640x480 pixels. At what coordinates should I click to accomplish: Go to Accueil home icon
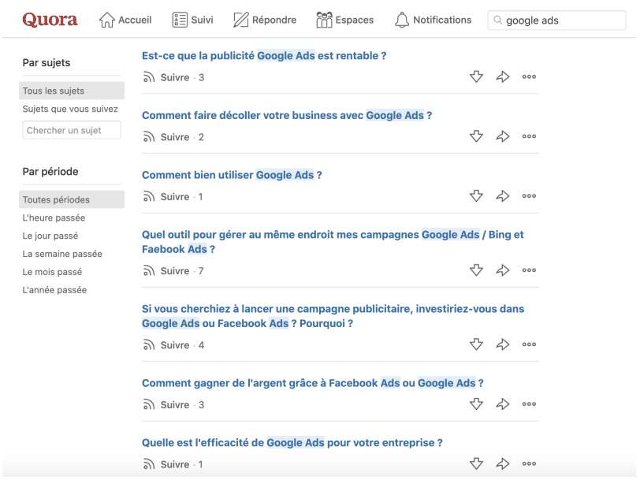(x=107, y=20)
